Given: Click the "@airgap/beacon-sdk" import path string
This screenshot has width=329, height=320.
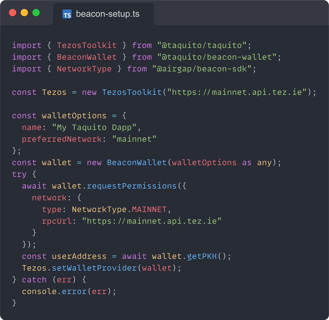Looking at the screenshot, I should point(202,69).
